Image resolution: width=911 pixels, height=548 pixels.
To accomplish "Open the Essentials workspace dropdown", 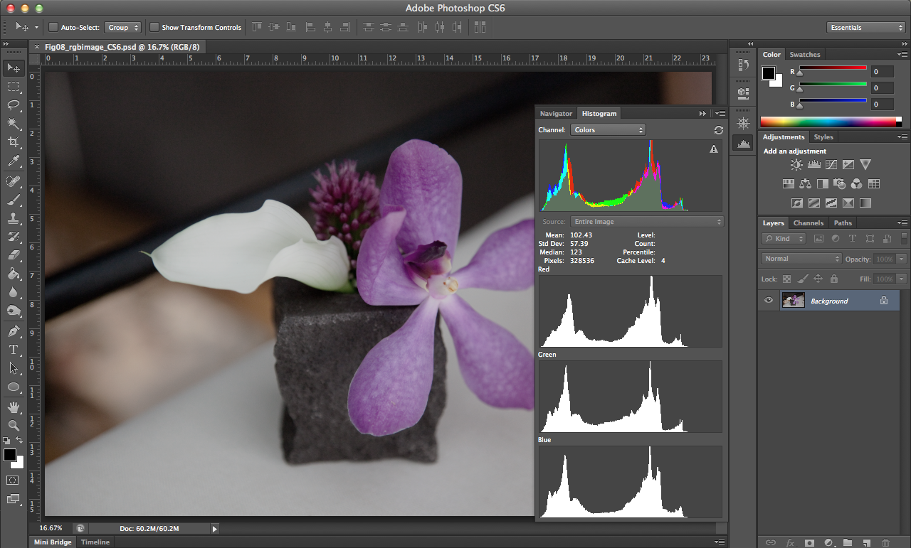I will [866, 28].
